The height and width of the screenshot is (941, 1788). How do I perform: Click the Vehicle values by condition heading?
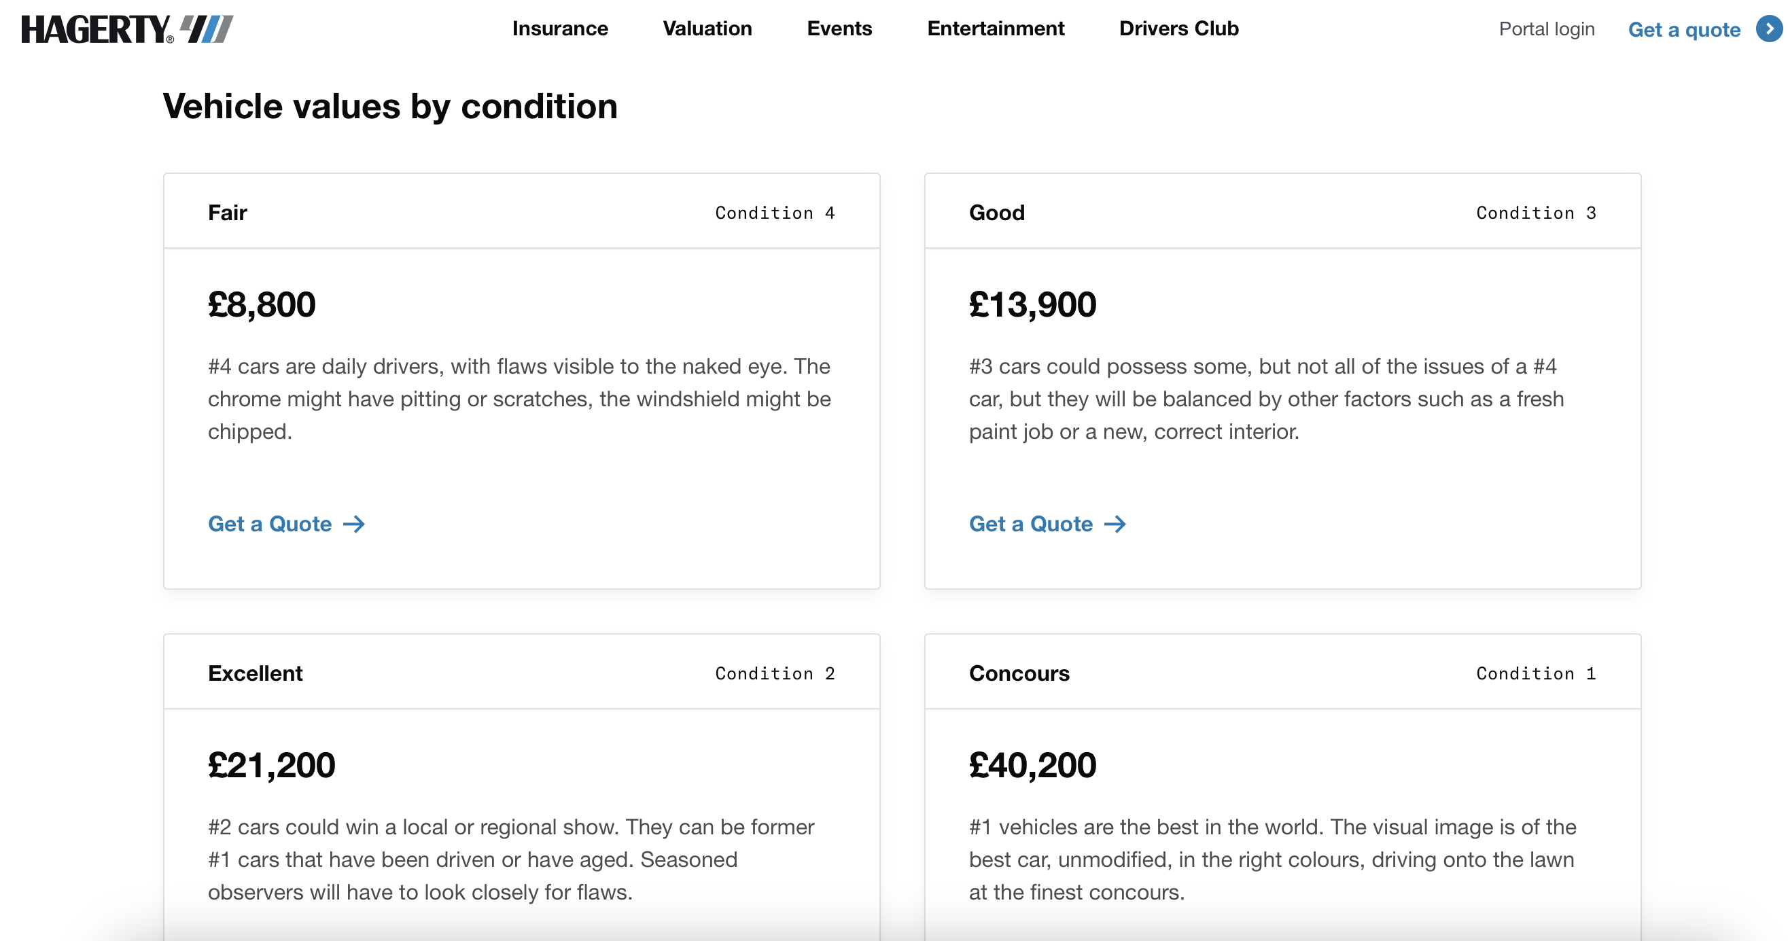pos(390,107)
